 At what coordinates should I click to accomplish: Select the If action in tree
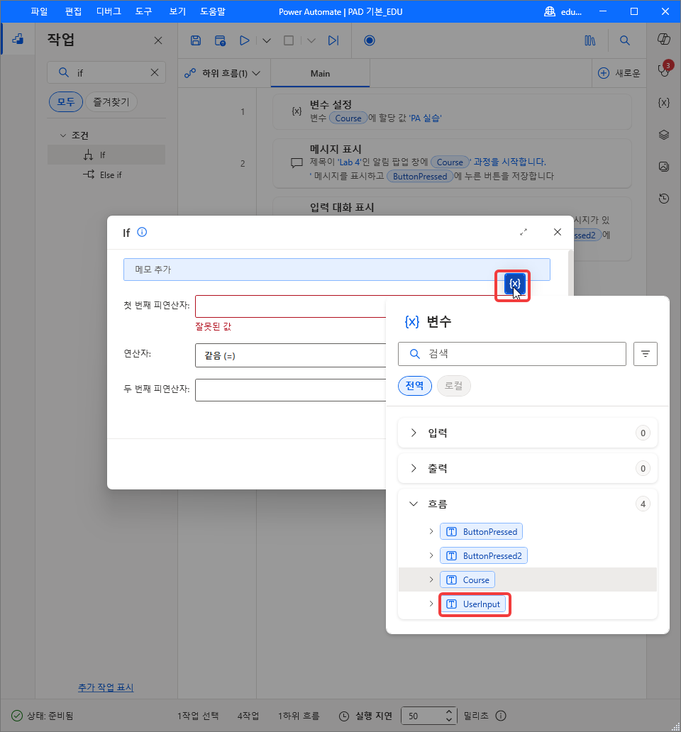(106, 155)
